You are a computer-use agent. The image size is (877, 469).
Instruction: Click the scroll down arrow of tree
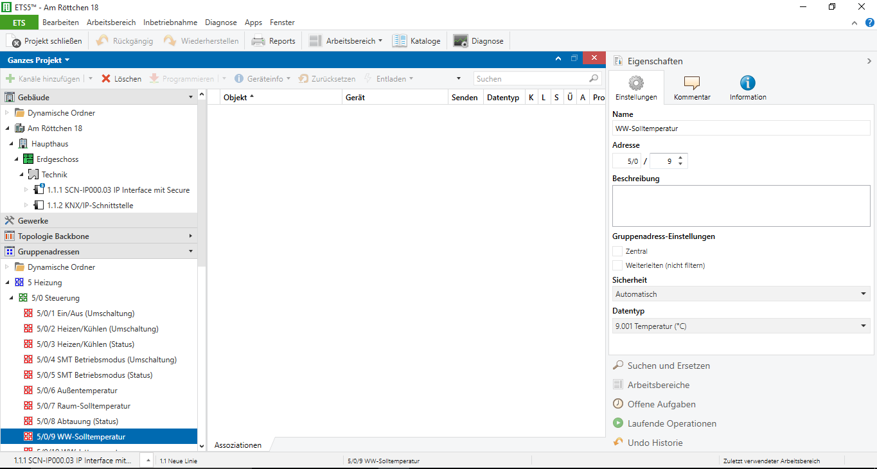tap(202, 445)
